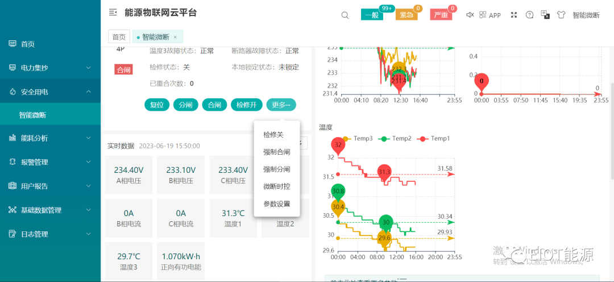The image size is (614, 282).
Task: Mute alarm sound speaker icon
Action: tap(470, 15)
